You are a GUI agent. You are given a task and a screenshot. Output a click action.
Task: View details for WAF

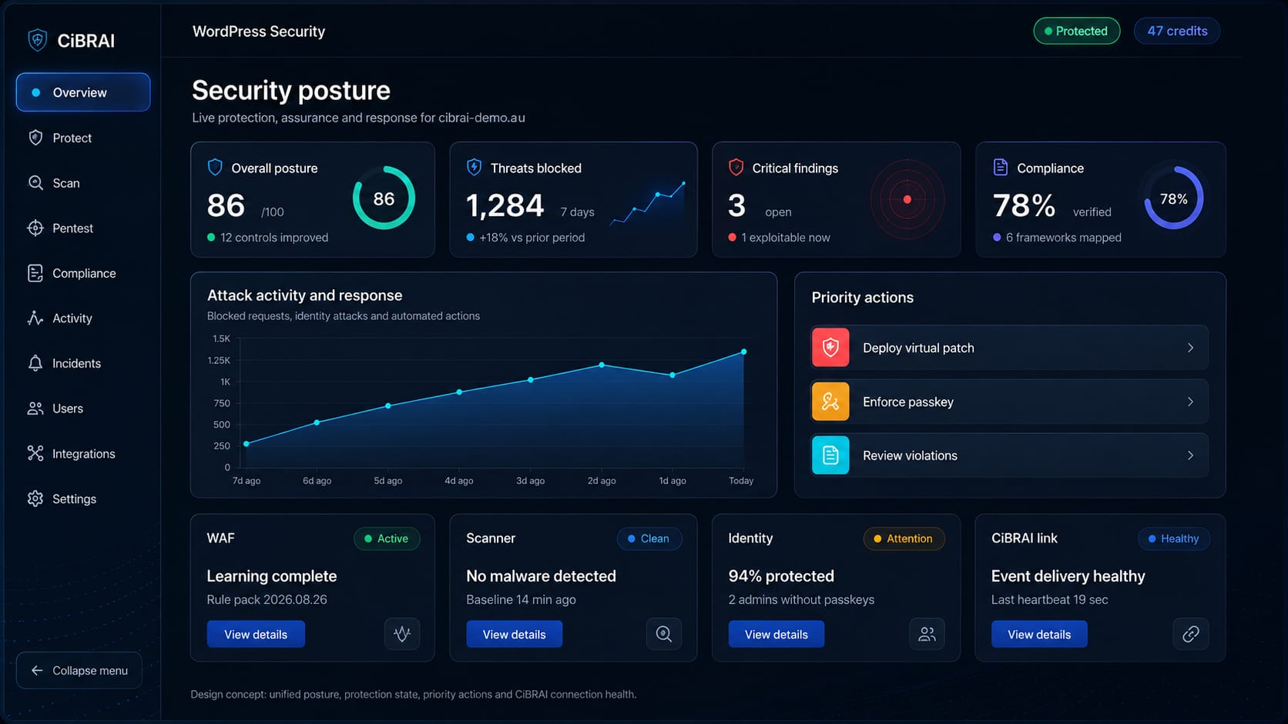(256, 634)
